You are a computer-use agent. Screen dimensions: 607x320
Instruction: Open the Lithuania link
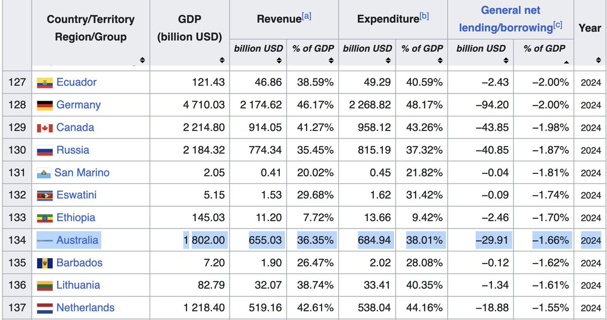[x=78, y=285]
